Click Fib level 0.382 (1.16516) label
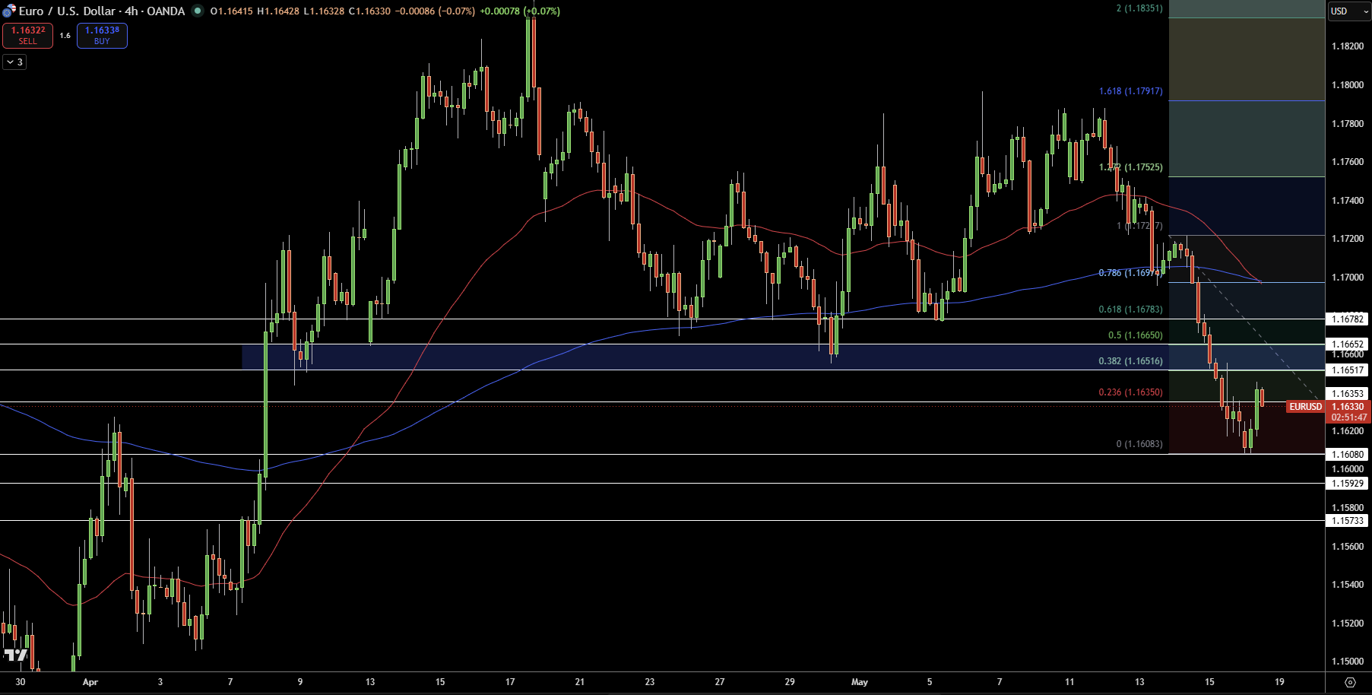 click(1131, 361)
